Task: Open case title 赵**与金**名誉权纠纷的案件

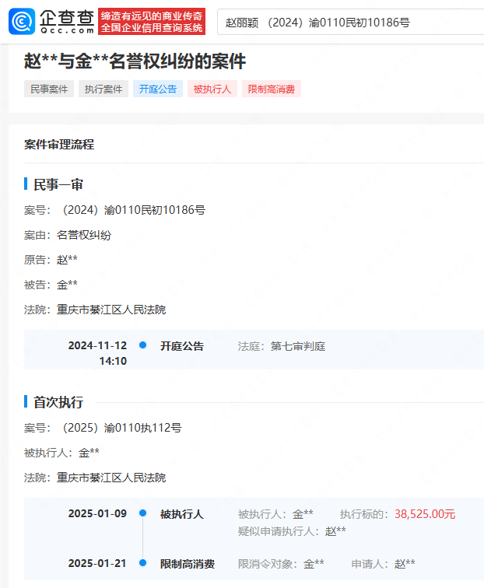Action: tap(135, 61)
